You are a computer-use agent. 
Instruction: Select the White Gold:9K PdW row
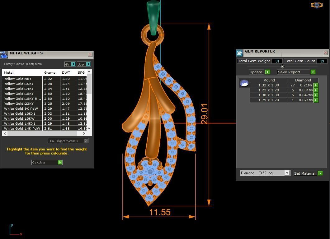click(45, 108)
